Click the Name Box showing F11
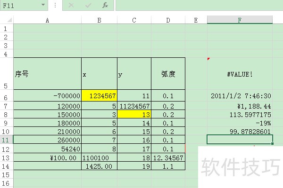 click(x=24, y=5)
